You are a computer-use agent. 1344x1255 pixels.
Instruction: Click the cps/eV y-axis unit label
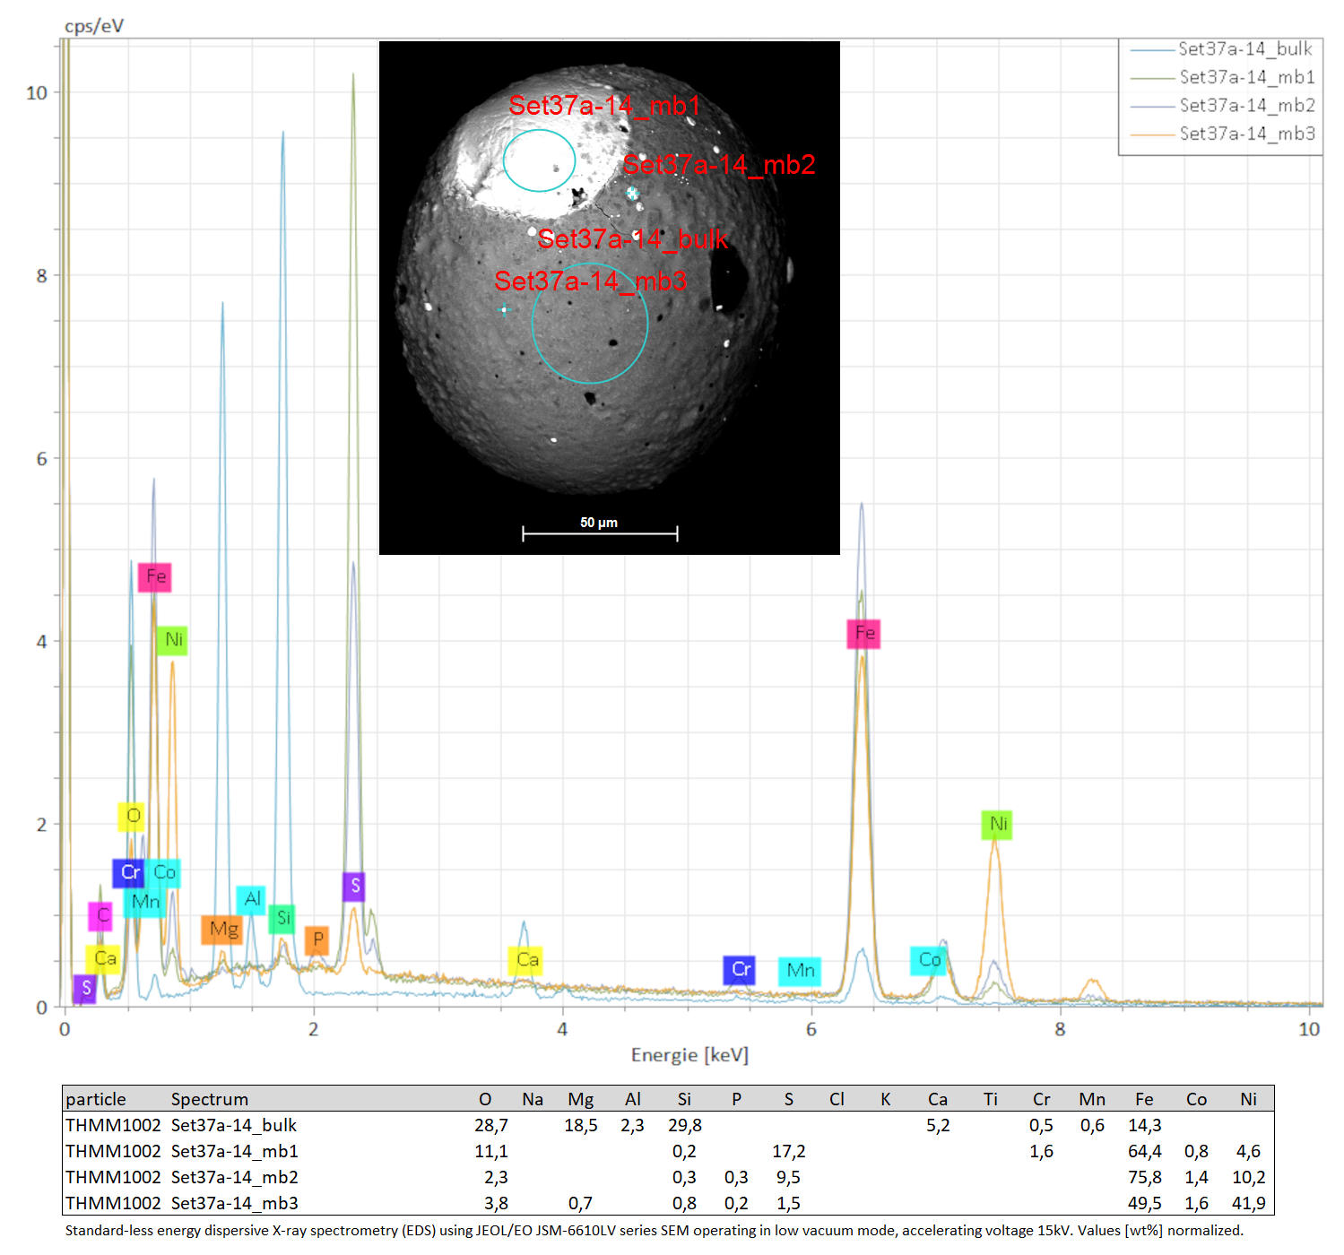[x=94, y=26]
